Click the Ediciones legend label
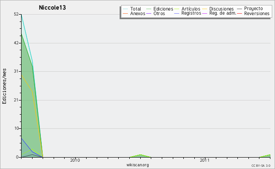This screenshot has height=169, width=275. (x=163, y=9)
